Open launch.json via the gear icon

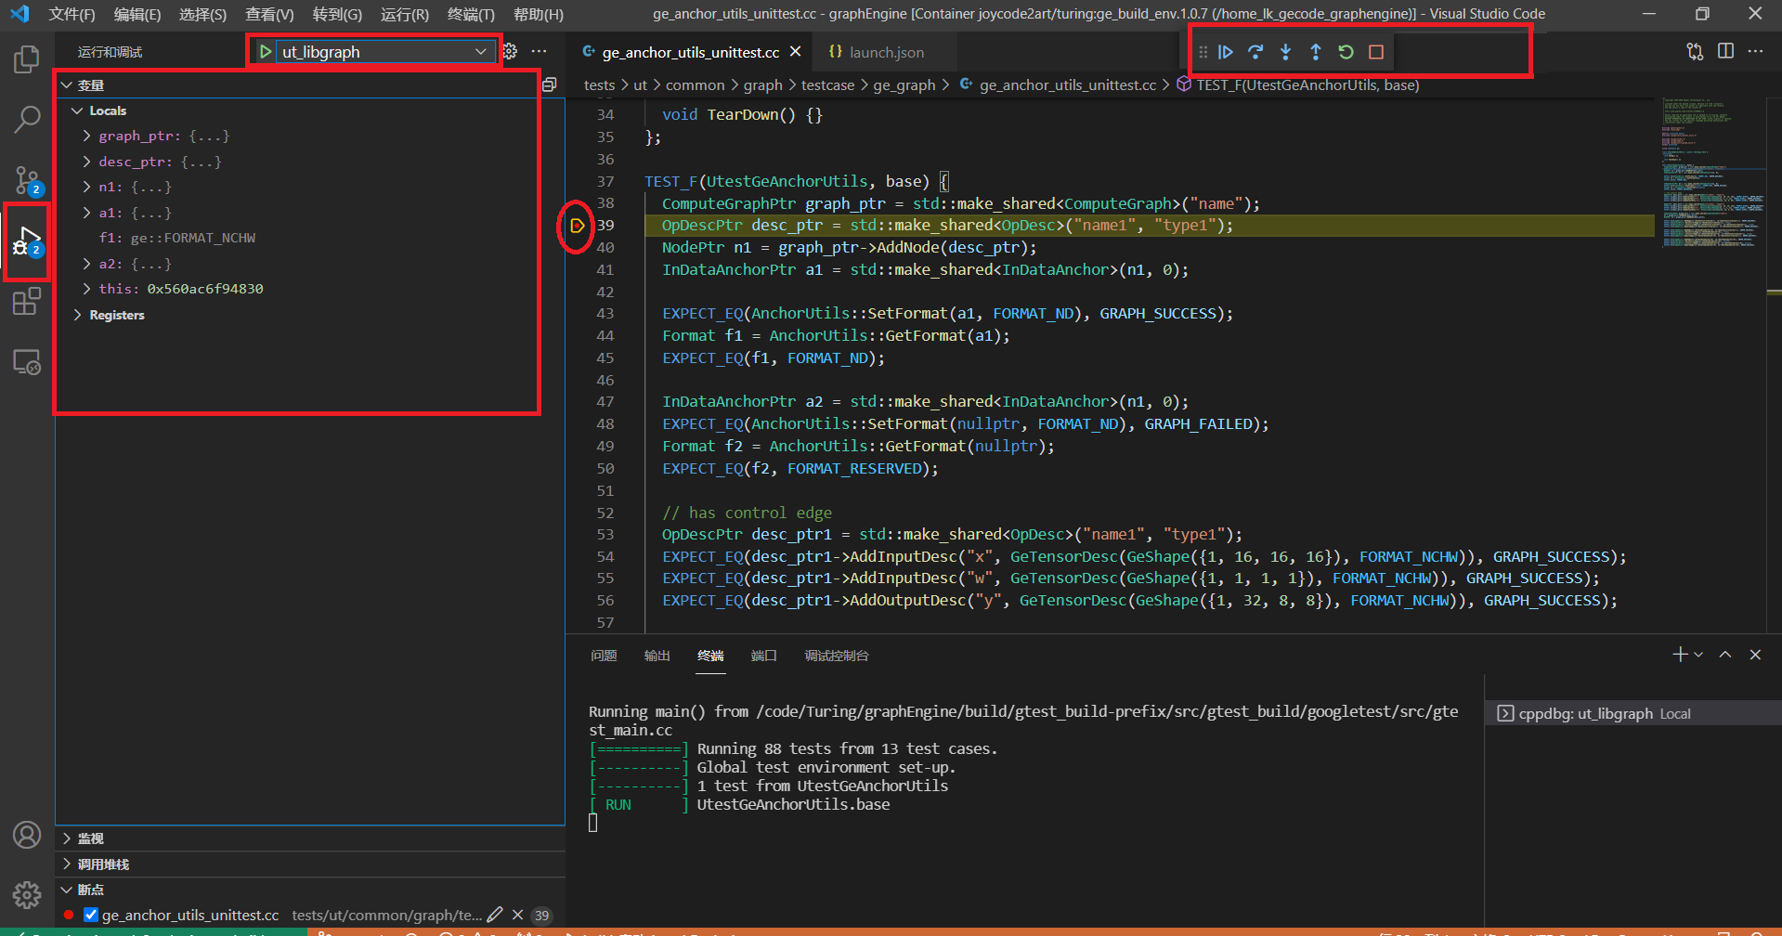[510, 52]
